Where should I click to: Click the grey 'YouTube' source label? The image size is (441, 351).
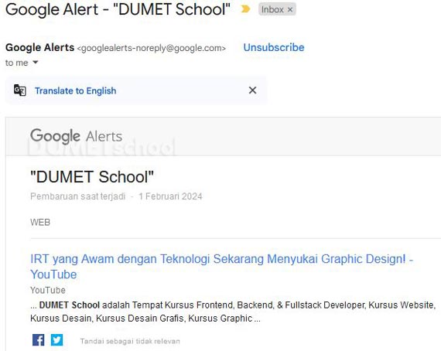48,290
